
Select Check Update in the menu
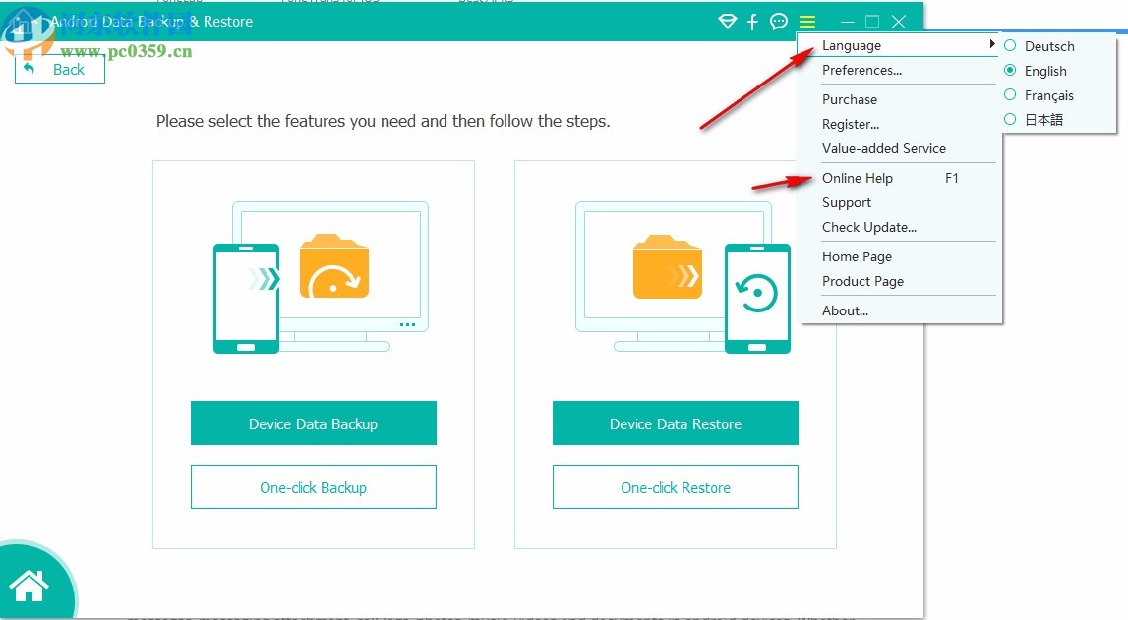(x=869, y=227)
